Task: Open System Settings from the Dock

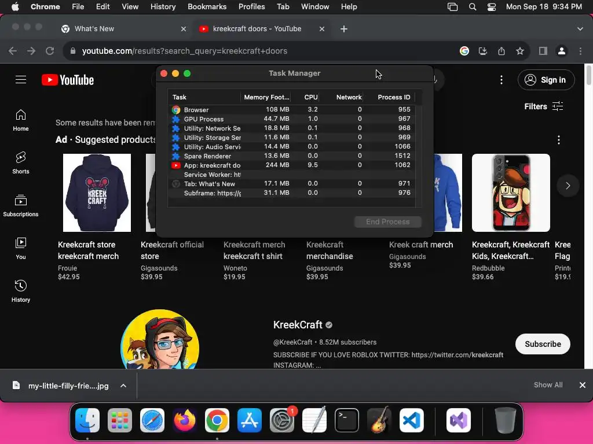Action: (282, 420)
